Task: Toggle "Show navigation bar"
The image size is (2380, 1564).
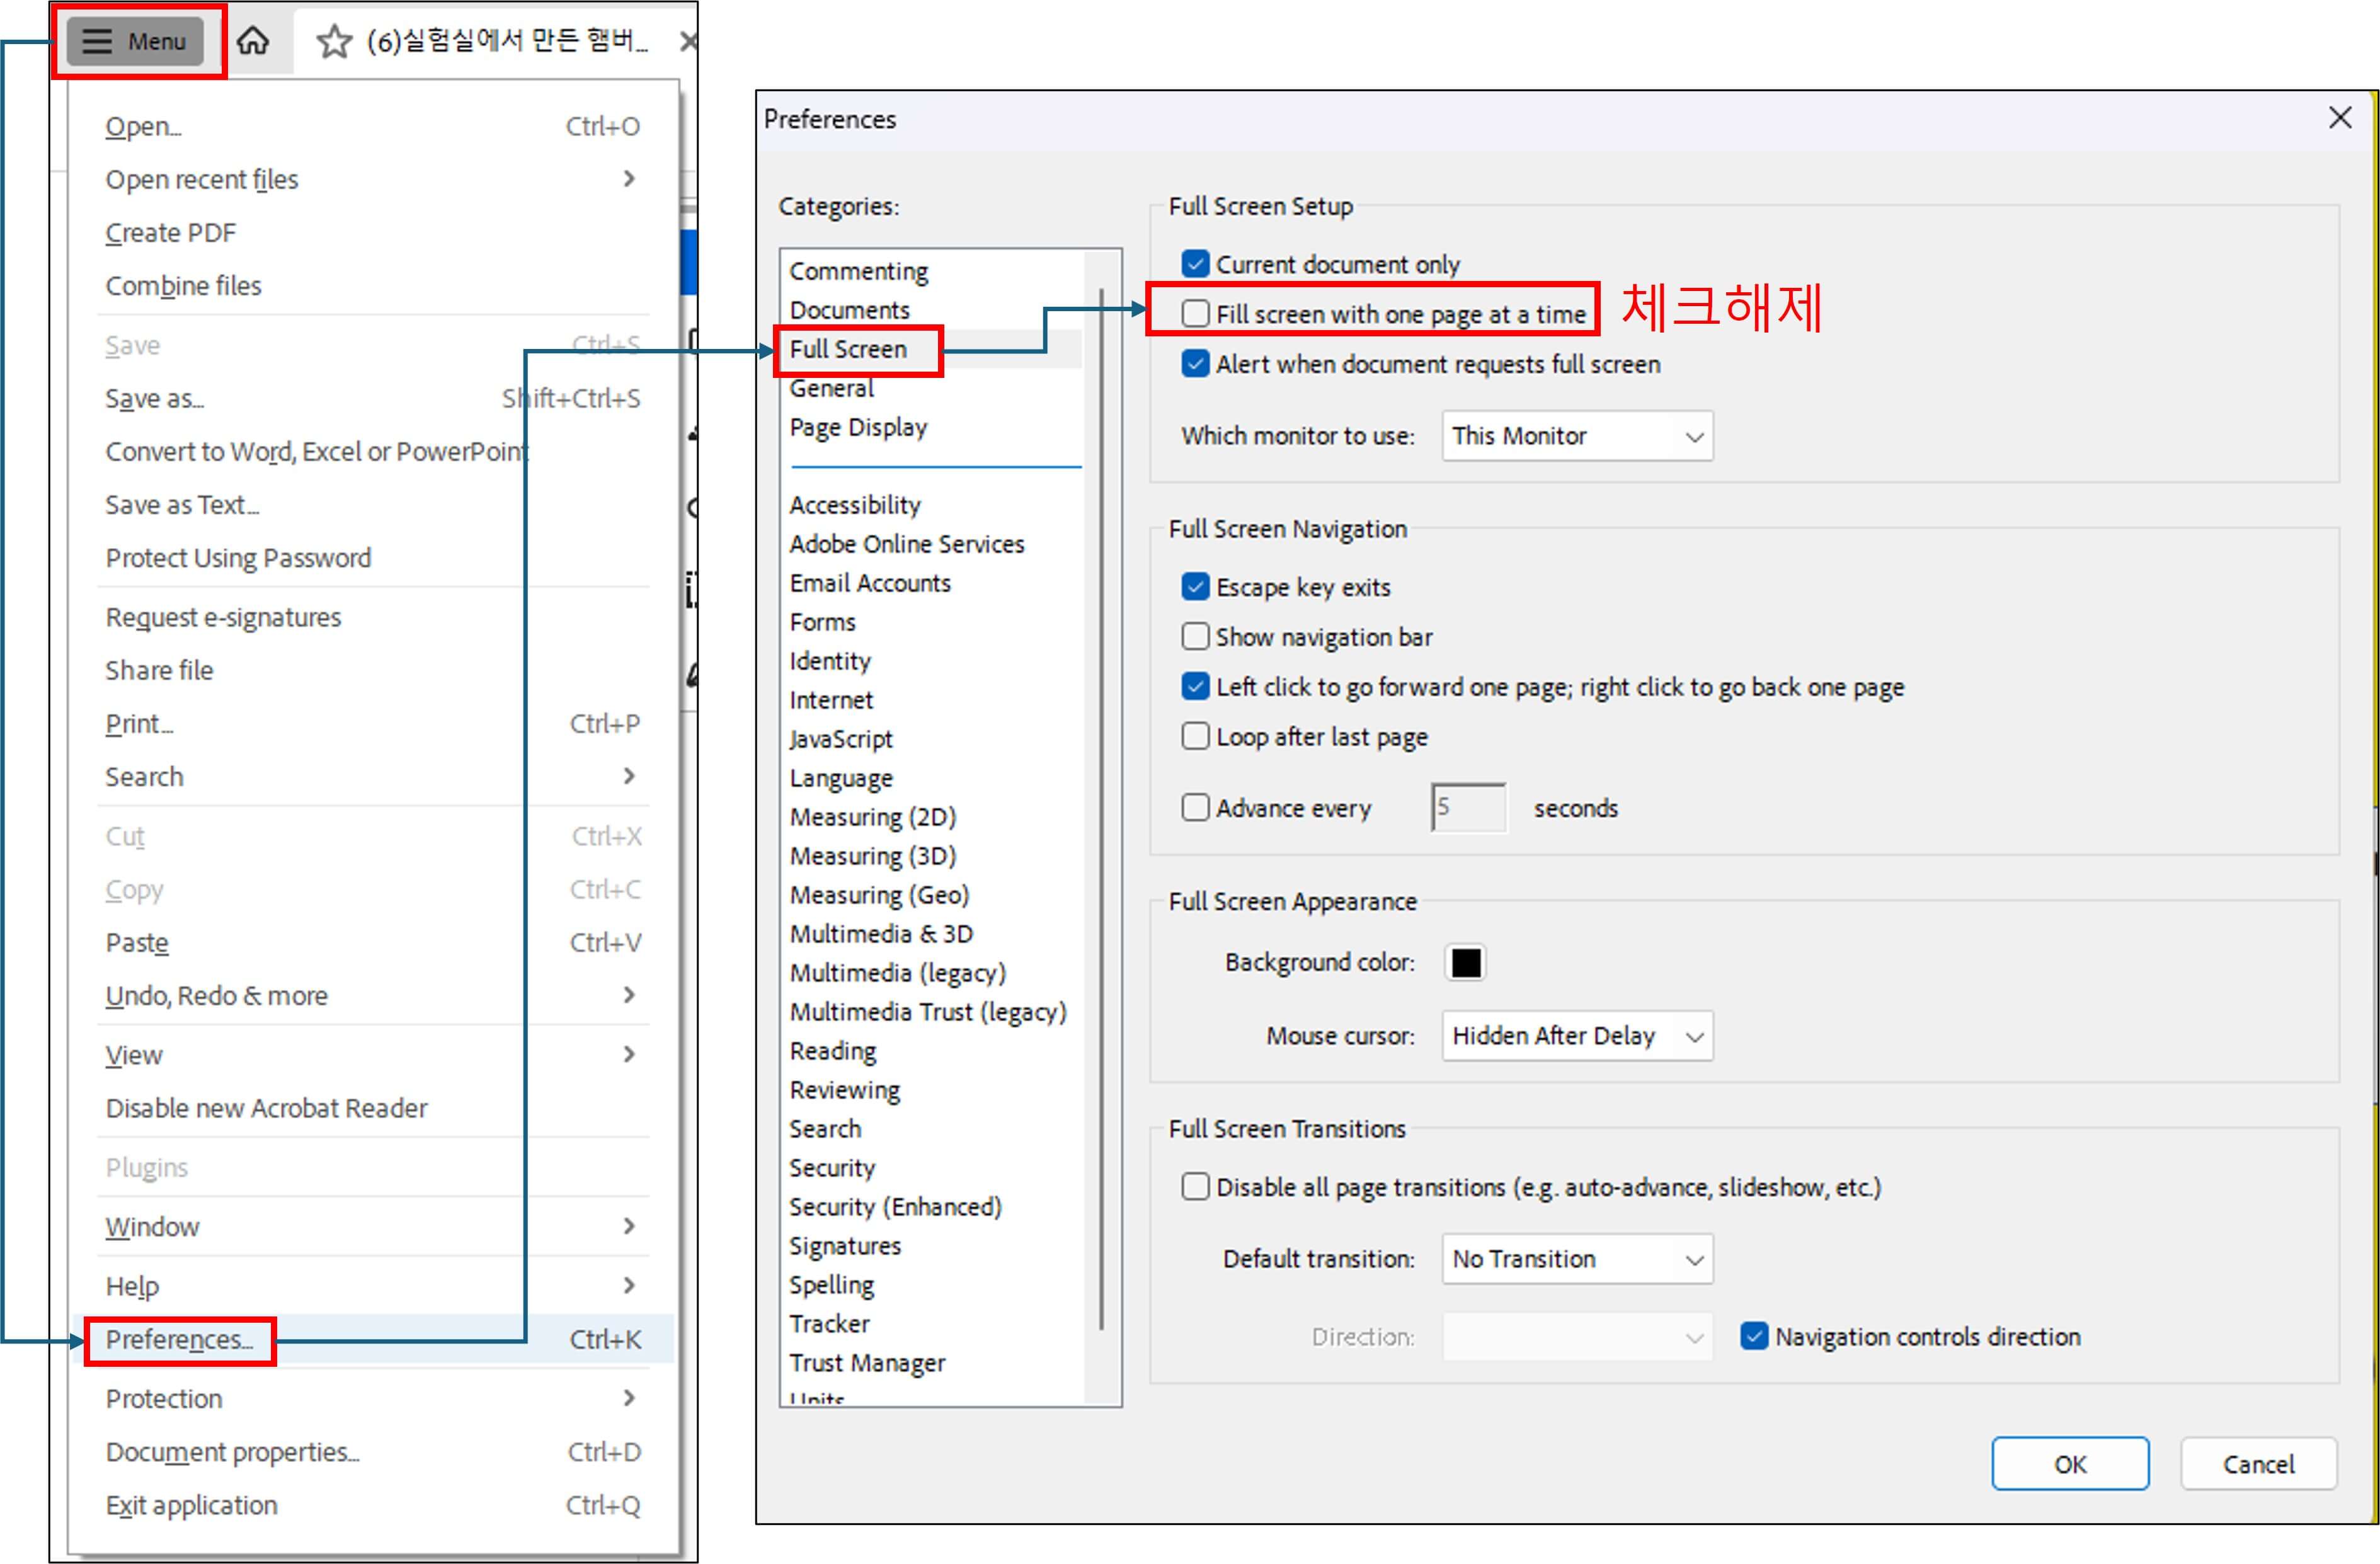Action: pos(1195,636)
